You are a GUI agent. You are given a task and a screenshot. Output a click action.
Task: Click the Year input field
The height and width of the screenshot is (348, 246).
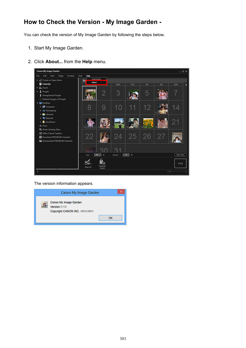tap(97, 155)
